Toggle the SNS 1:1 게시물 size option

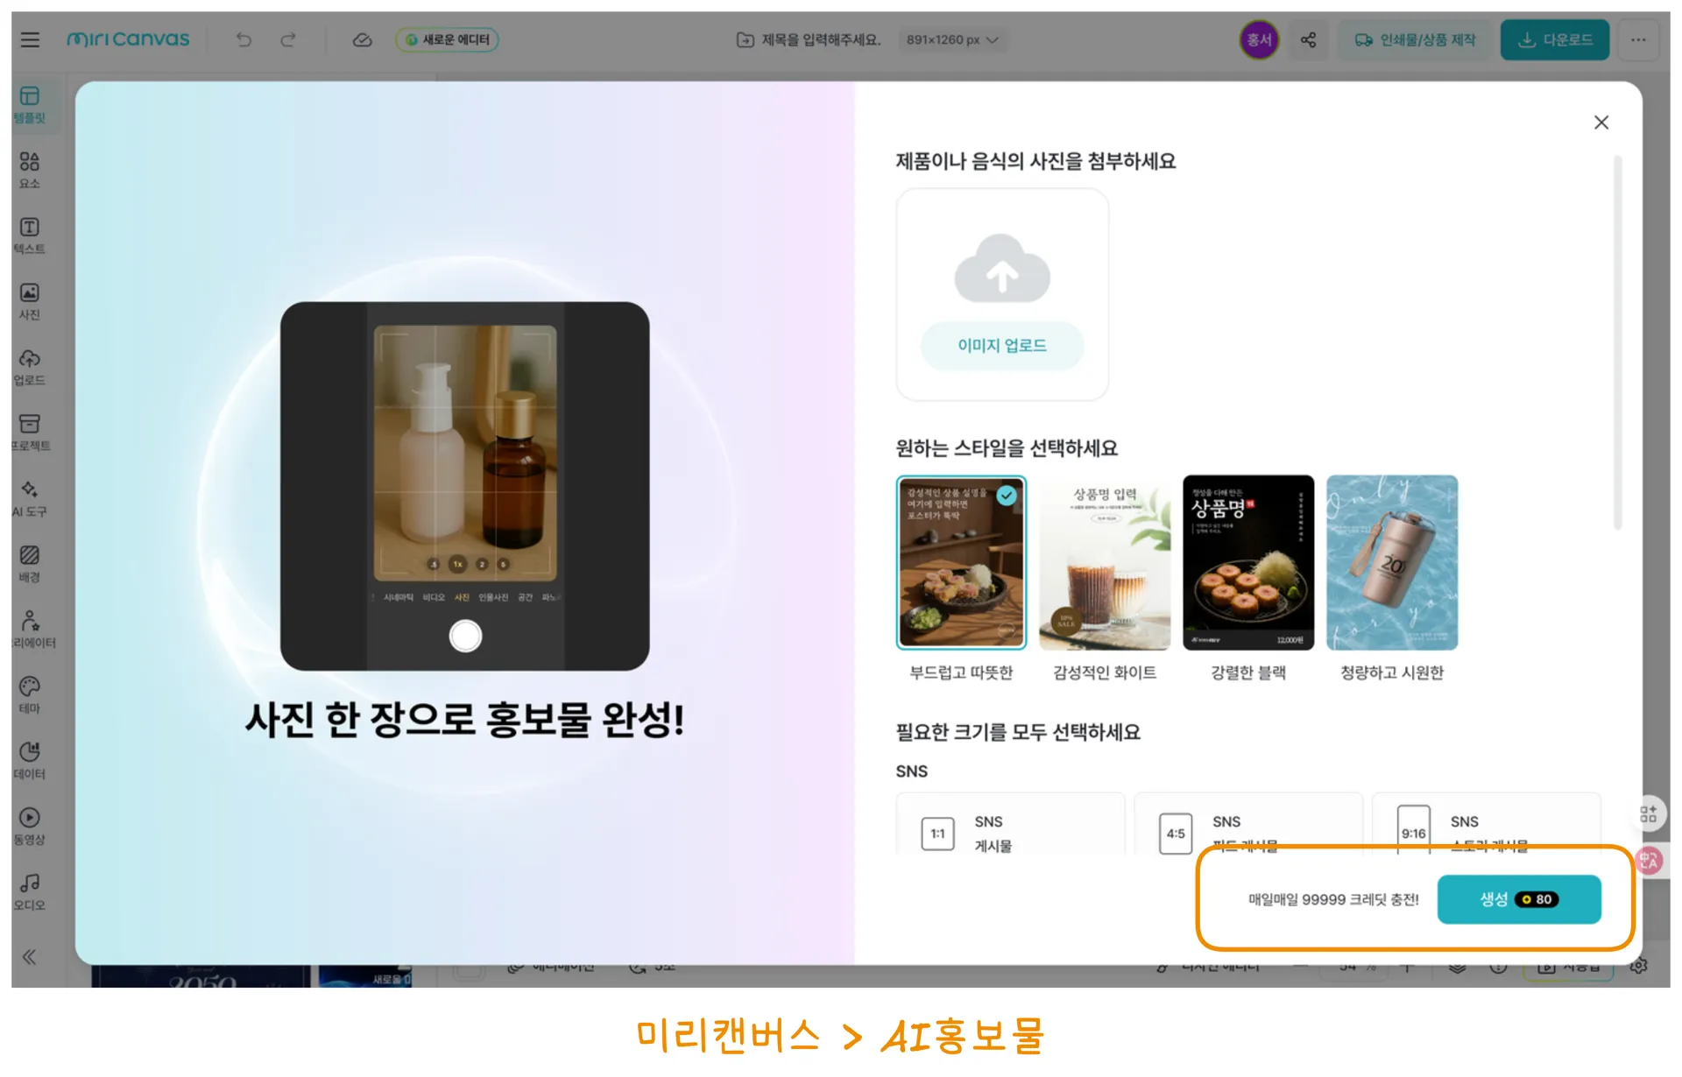pos(1009,827)
